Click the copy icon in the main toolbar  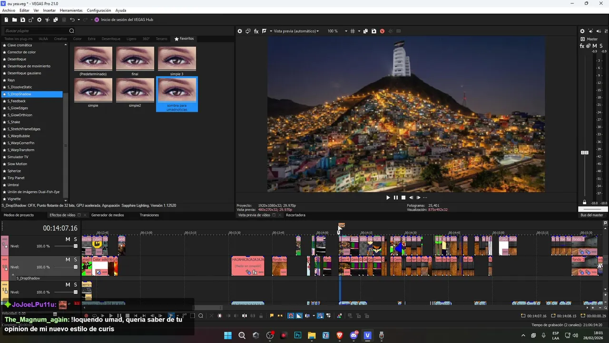tap(56, 20)
